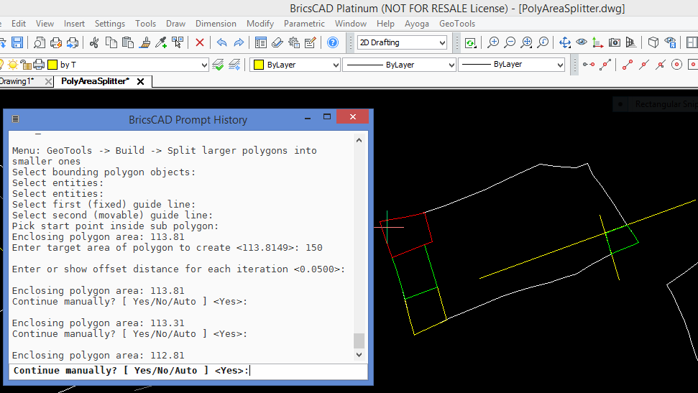698x393 pixels.
Task: Click the red Delete X icon
Action: 200,43
